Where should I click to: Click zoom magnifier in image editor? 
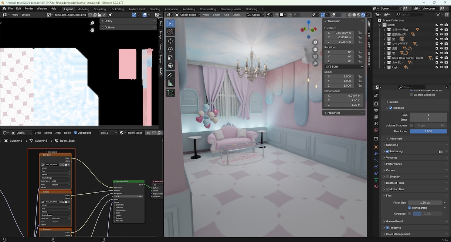point(92,23)
